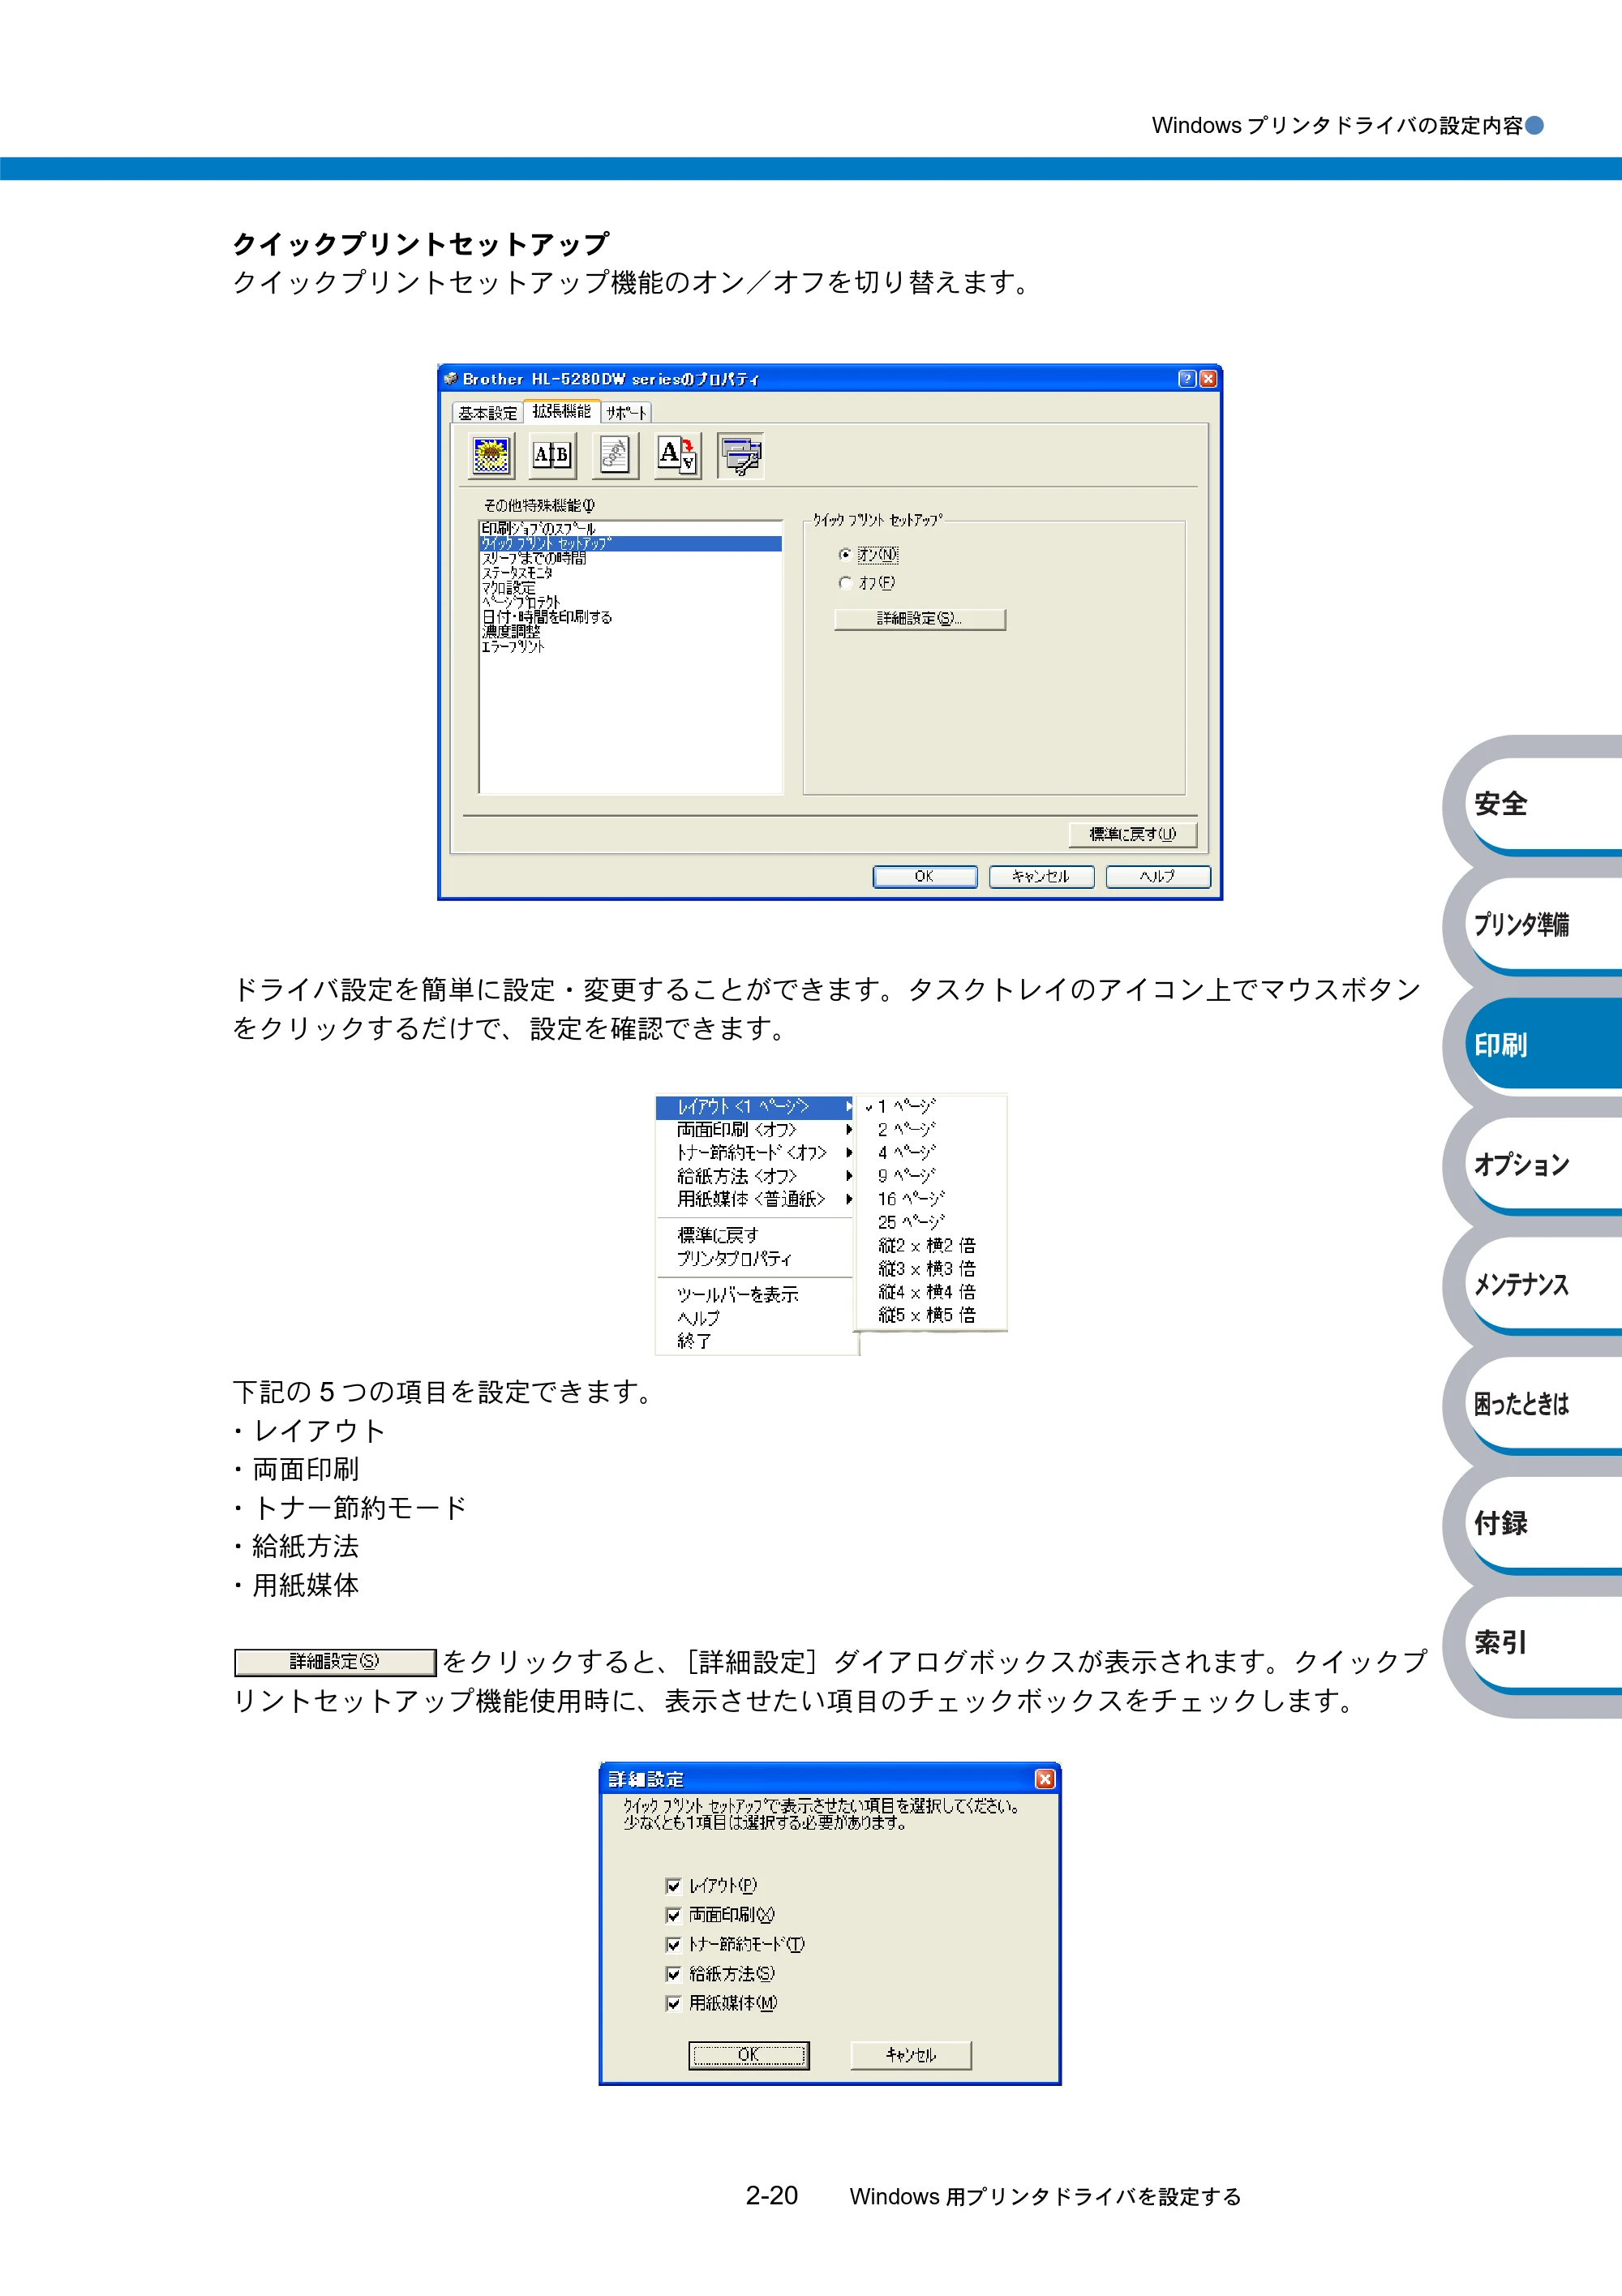Select エラープリント list item
The height and width of the screenshot is (2296, 1622).
(630, 647)
